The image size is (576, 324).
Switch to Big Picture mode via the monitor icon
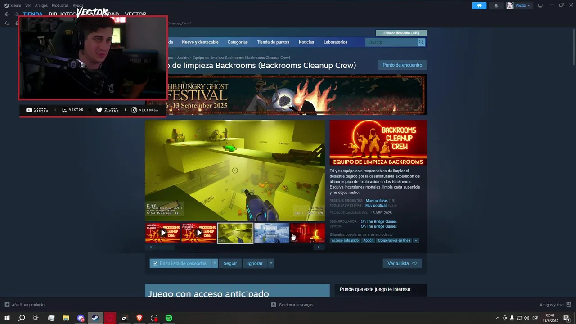click(x=540, y=5)
